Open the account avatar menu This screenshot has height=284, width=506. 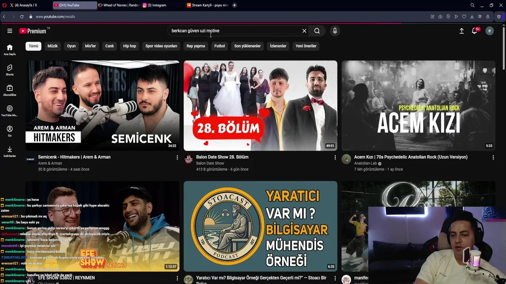click(x=489, y=31)
